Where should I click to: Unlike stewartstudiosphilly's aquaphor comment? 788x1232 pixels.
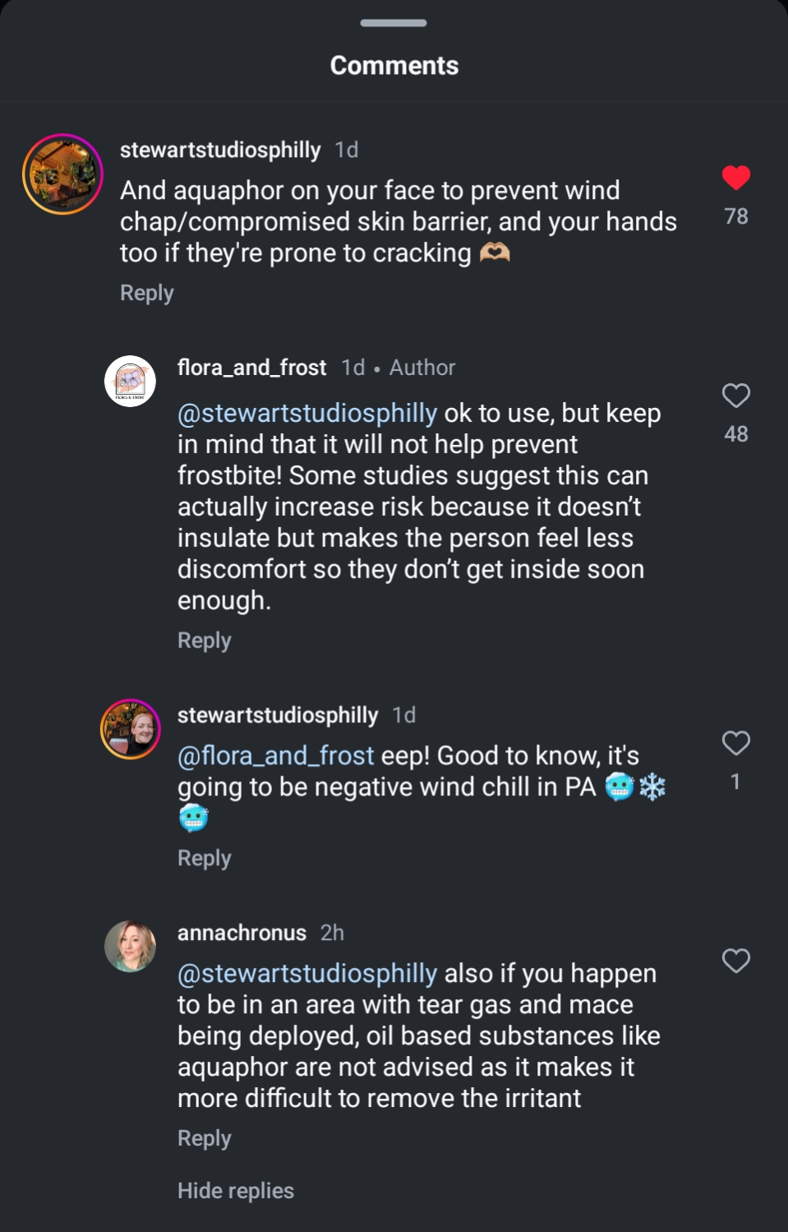click(x=735, y=178)
